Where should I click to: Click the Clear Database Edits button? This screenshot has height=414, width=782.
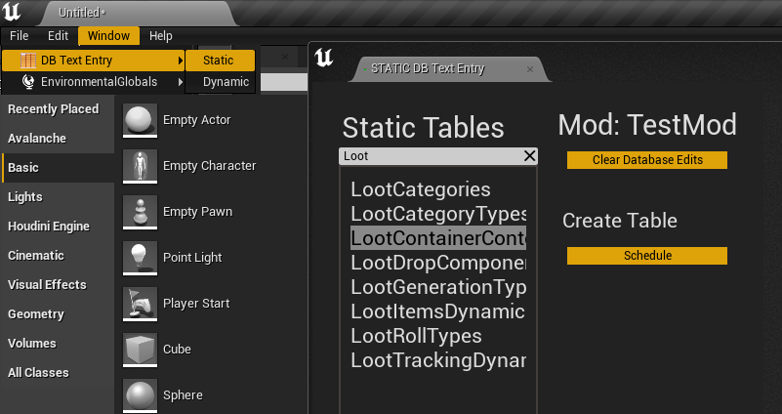click(x=647, y=160)
